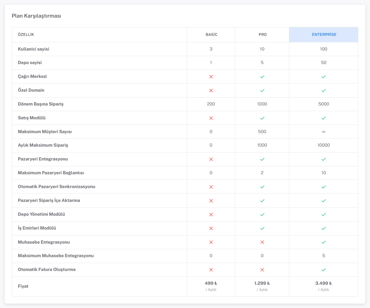Click the Pro price 1.299 ₺

[262, 283]
